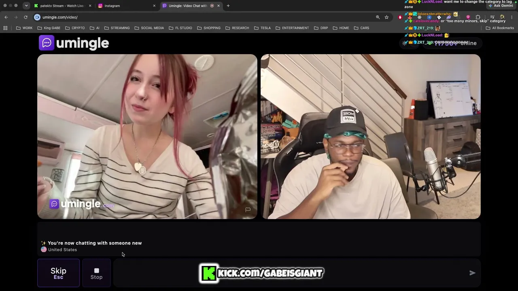Open the ENTERTAINMENT bookmarks folder

tap(292, 28)
